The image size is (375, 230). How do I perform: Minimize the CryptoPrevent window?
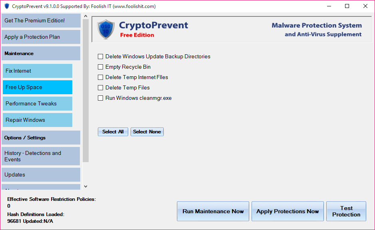click(x=329, y=6)
